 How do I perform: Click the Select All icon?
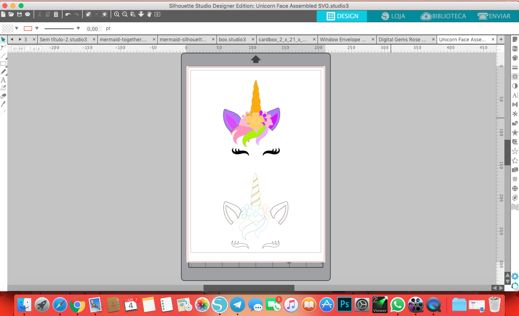point(88,14)
